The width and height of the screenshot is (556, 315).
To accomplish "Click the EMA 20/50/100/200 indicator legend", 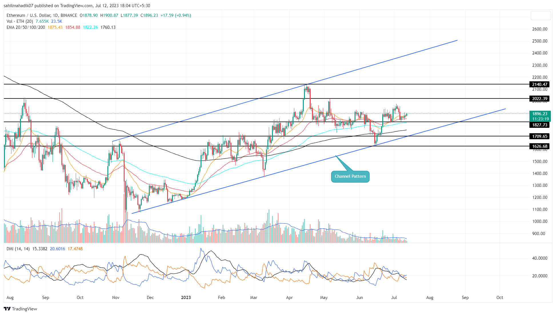I will tap(26, 27).
